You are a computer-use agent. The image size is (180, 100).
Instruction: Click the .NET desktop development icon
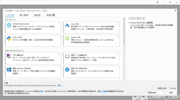click(x=9, y=56)
